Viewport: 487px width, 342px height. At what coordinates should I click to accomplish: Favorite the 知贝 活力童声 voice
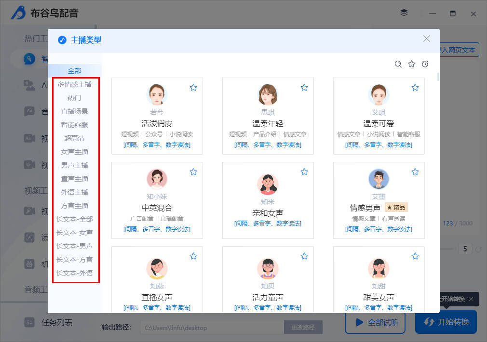[304, 256]
